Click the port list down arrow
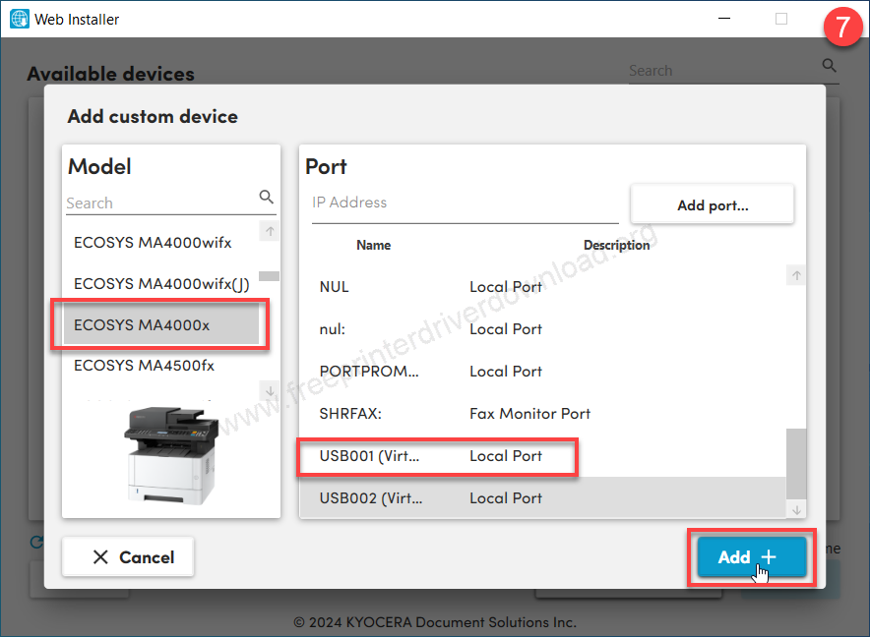 click(x=796, y=510)
